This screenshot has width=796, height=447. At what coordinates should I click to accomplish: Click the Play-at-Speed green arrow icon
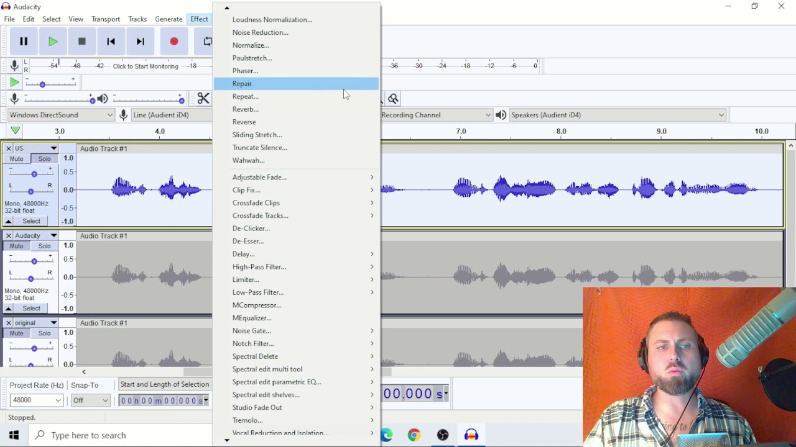14,82
